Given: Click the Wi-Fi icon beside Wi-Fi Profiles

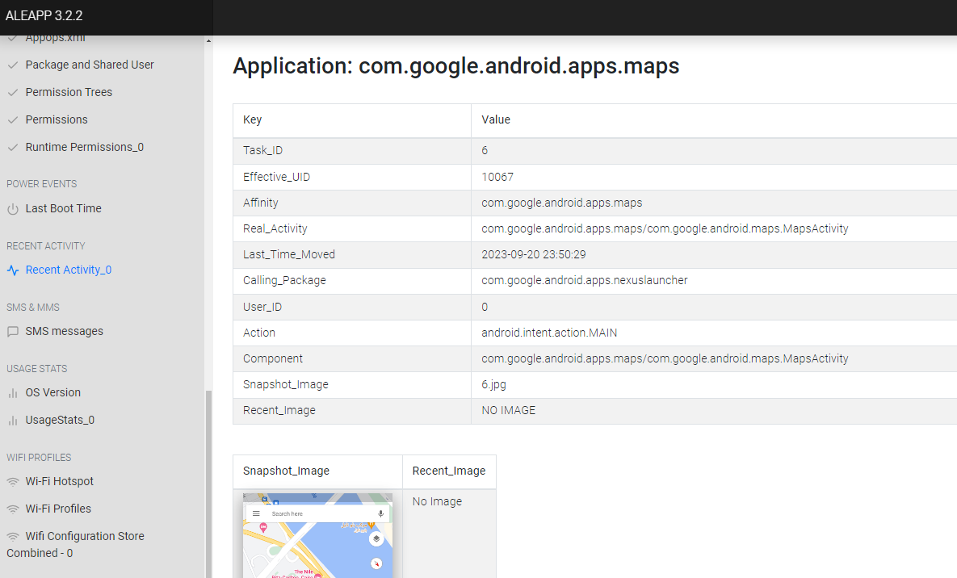Looking at the screenshot, I should click(12, 509).
